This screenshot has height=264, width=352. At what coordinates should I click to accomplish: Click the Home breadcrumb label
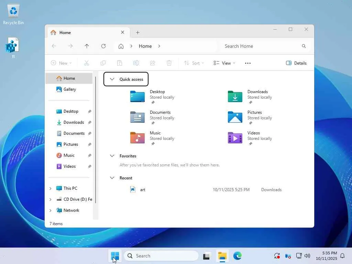coord(145,46)
